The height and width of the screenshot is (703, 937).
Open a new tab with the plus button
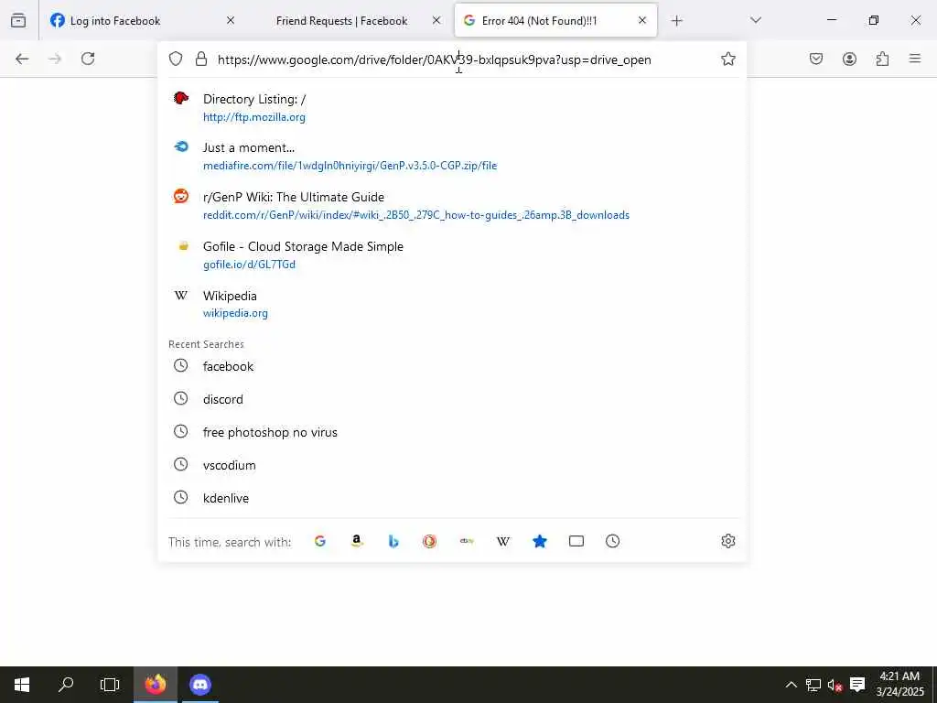[676, 21]
